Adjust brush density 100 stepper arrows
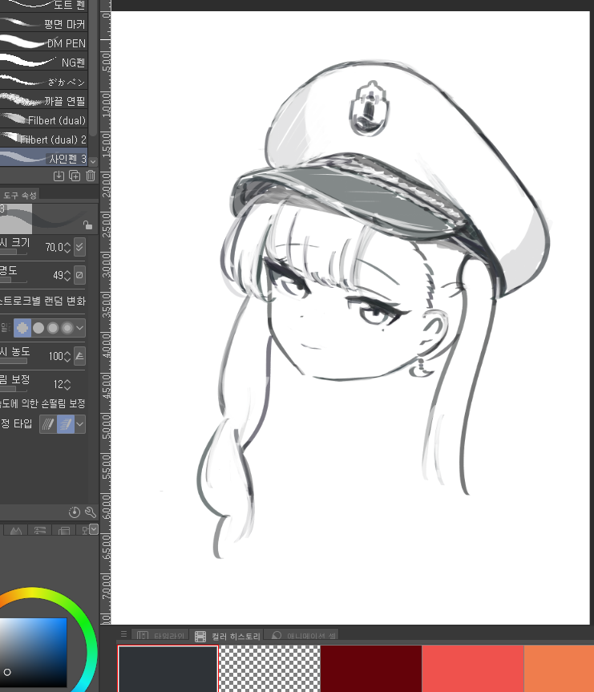The width and height of the screenshot is (594, 692). tap(67, 356)
